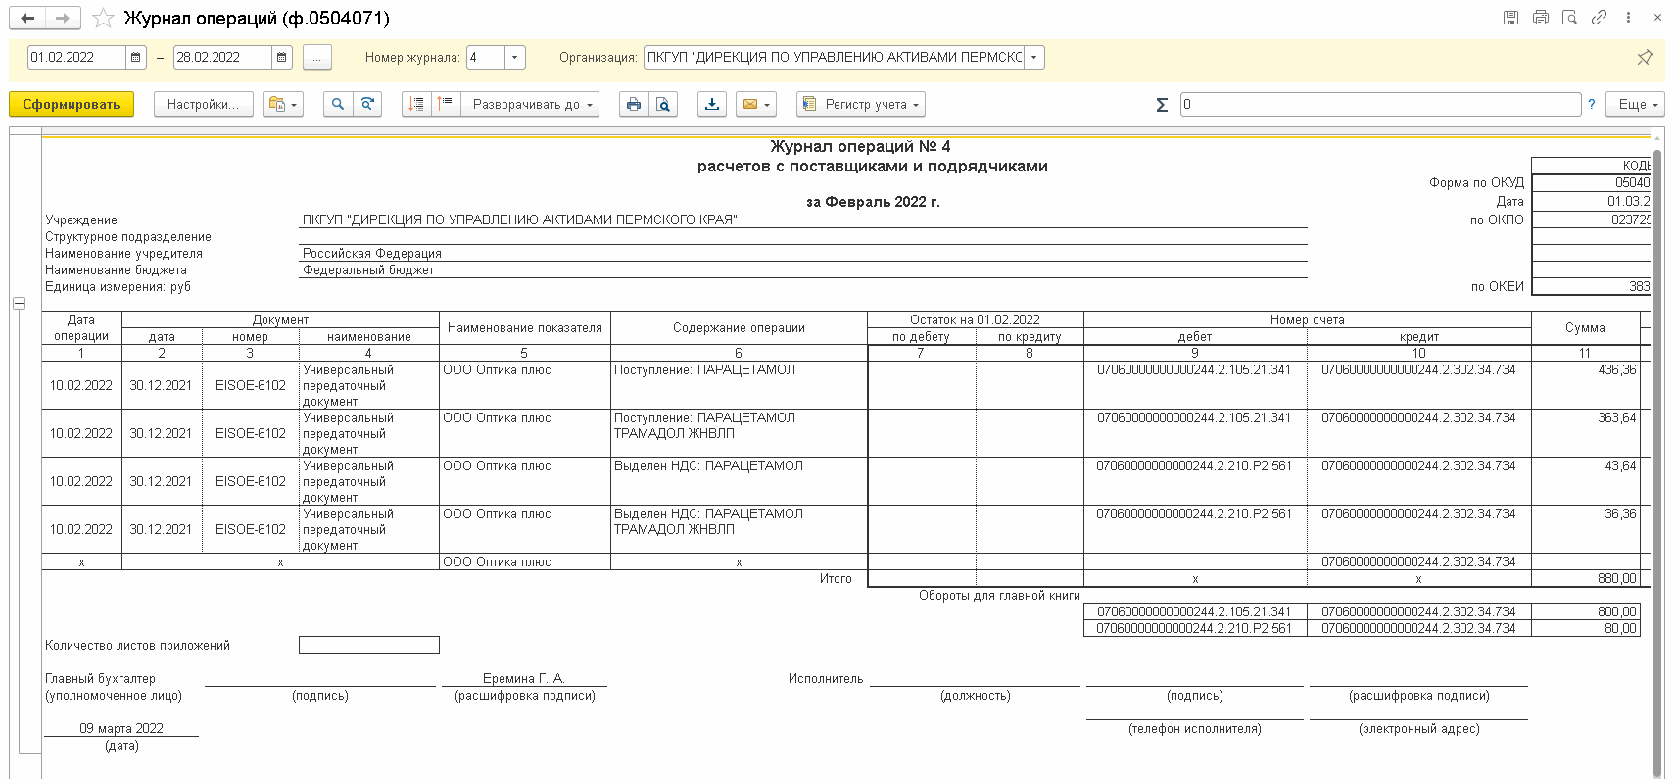Click the date 09 марта 2022
This screenshot has width=1677, height=779.
tap(121, 728)
